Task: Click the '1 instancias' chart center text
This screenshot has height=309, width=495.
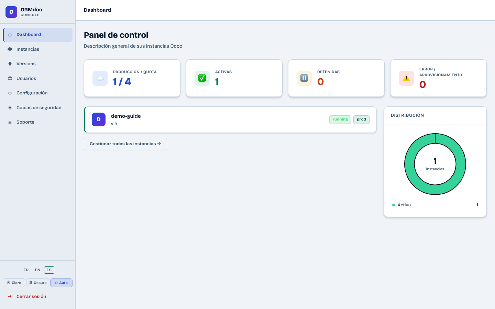Action: click(435, 164)
